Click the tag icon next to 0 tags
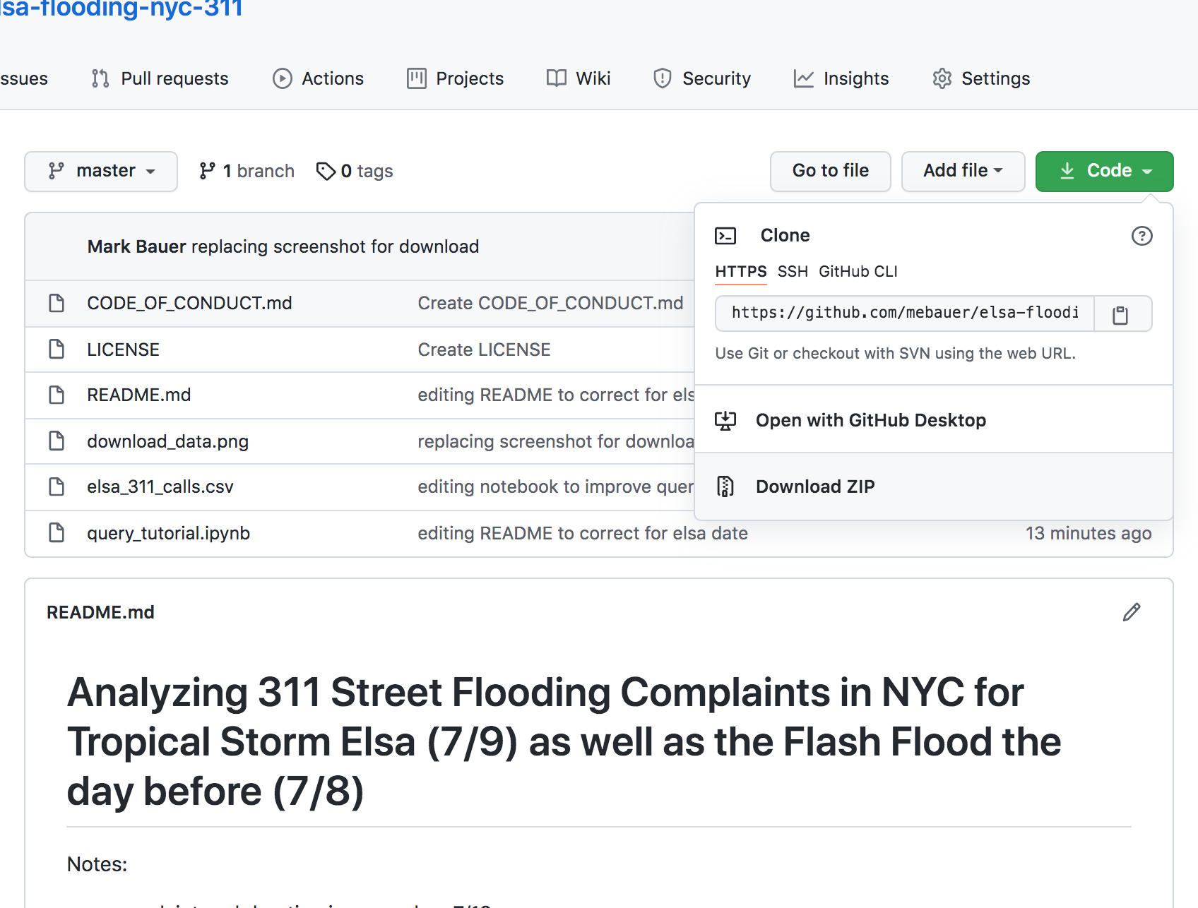Screen dimensions: 1198x908 [326, 171]
